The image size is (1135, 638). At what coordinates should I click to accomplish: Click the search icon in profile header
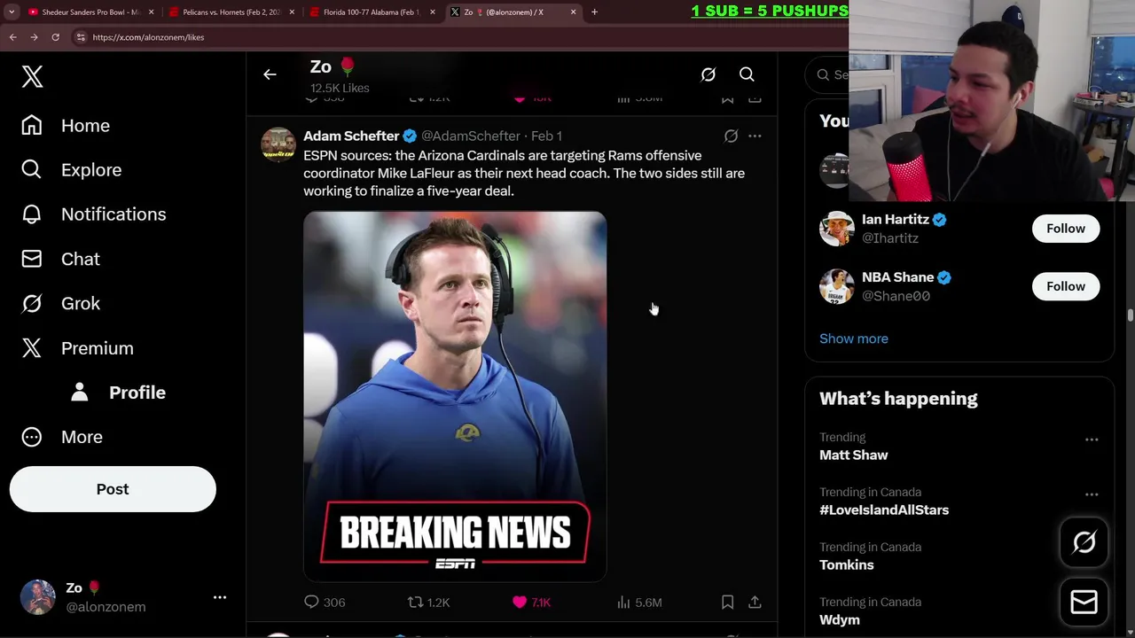[747, 74]
